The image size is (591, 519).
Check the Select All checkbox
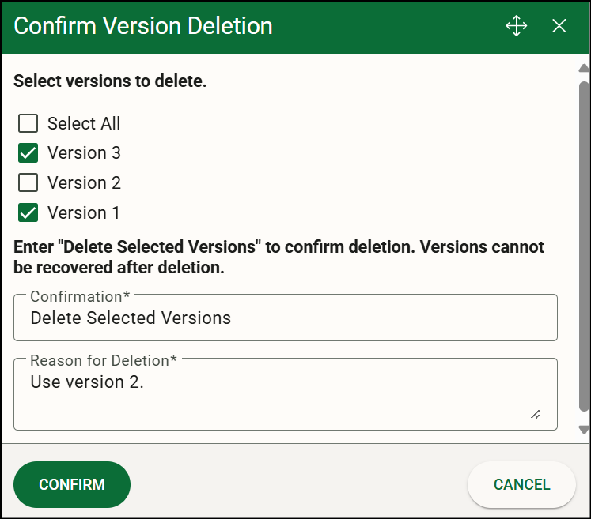[x=28, y=123]
